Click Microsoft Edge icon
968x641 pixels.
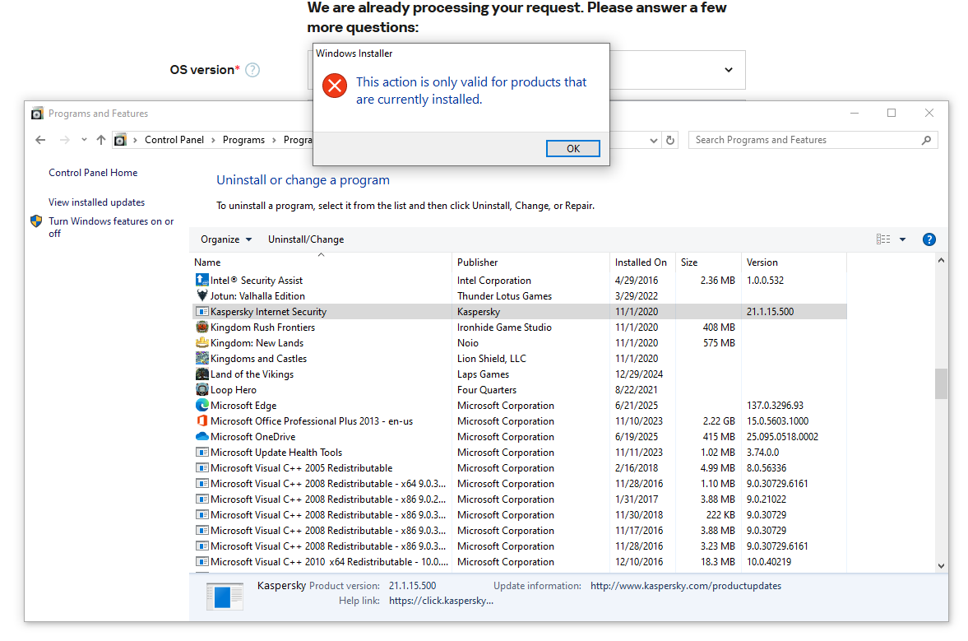201,405
